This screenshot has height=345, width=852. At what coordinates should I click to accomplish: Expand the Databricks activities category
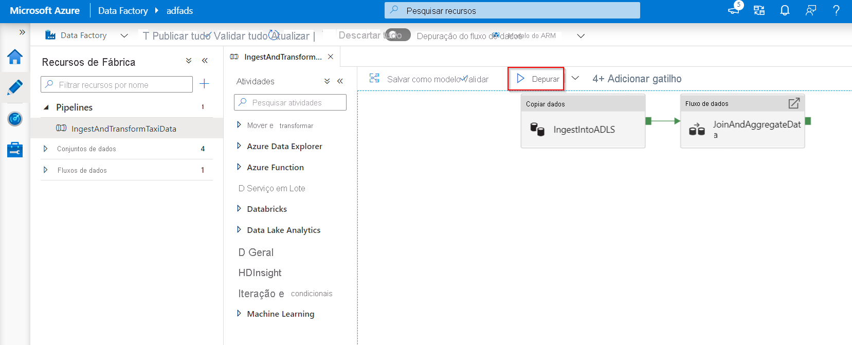point(239,208)
